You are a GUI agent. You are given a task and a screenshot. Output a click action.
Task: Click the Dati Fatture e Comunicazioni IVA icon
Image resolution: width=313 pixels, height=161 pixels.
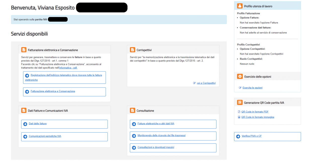coord(24,110)
